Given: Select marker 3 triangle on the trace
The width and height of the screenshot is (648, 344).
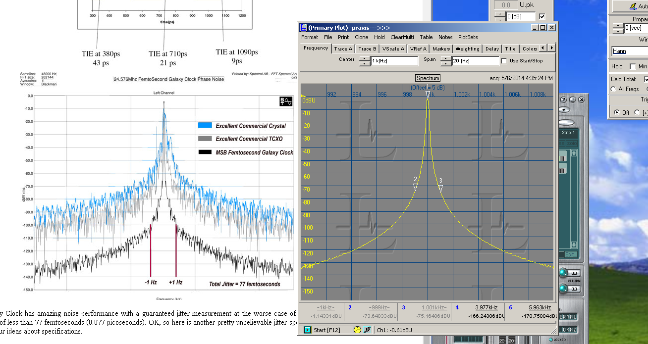Looking at the screenshot, I should coord(440,188).
